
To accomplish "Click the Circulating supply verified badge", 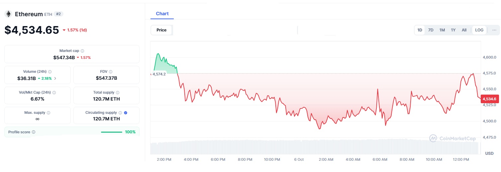I will (x=126, y=113).
